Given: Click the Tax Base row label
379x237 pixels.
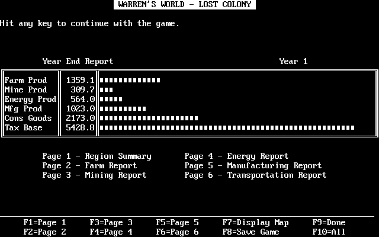Looking at the screenshot, I should click(24, 128).
